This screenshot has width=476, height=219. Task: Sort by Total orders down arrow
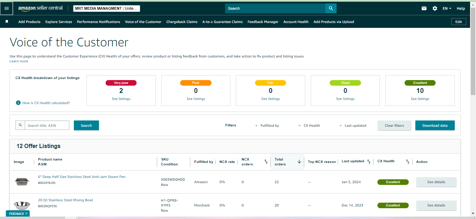[299, 162]
